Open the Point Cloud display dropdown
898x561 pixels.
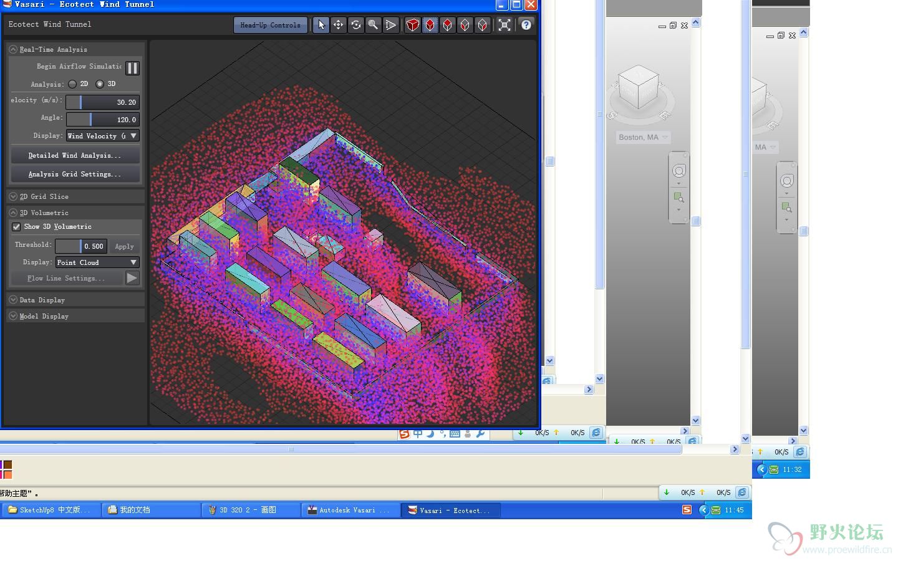pos(97,262)
